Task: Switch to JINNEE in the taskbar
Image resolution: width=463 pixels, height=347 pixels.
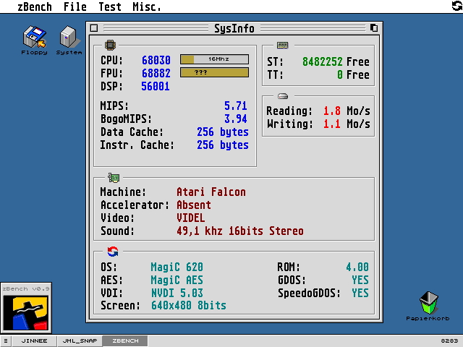Action: 34,340
